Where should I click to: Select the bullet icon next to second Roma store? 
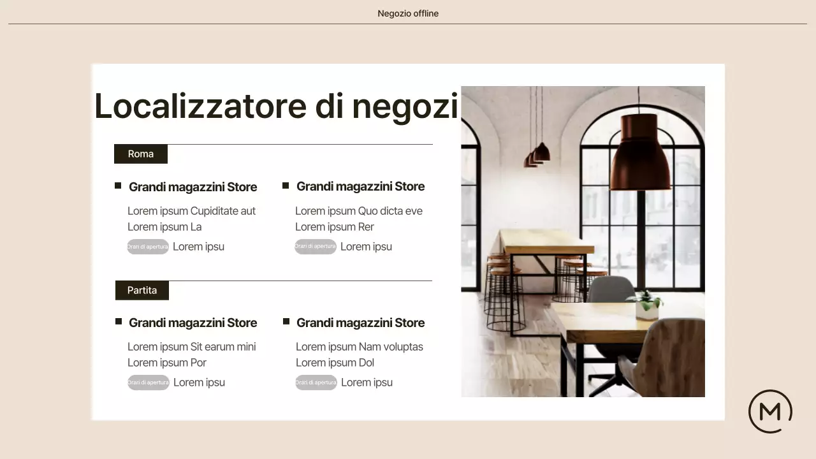click(x=286, y=184)
